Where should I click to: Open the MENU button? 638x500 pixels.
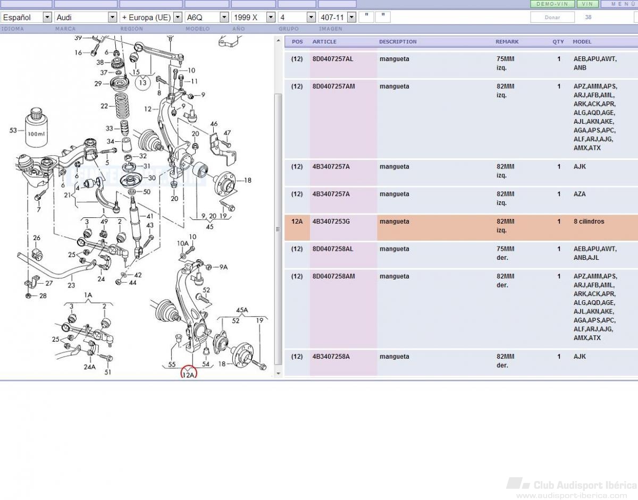pos(619,4)
